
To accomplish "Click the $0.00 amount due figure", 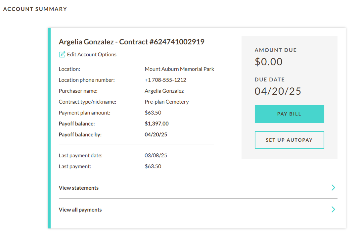I will 269,62.
